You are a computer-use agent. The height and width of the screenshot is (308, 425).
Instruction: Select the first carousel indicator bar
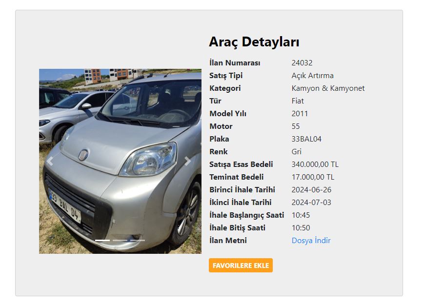coord(102,241)
